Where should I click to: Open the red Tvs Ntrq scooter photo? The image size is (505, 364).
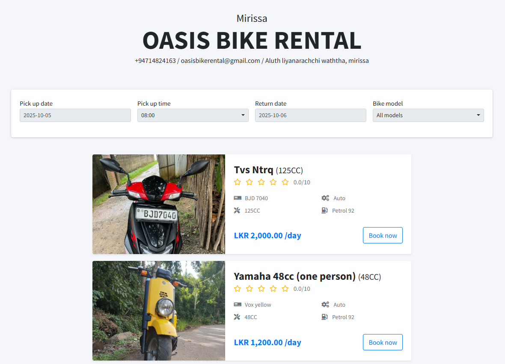point(159,204)
